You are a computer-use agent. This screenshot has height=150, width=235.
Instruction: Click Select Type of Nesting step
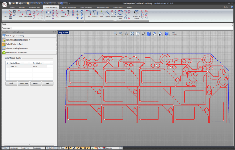click(x=29, y=36)
